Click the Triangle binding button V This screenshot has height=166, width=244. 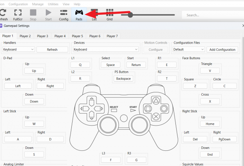[210, 71]
